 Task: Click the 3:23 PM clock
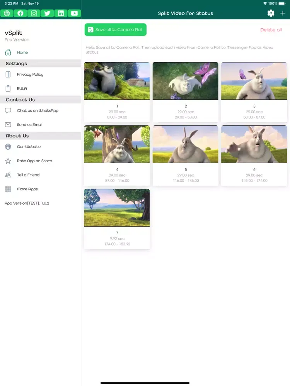[x=11, y=3]
